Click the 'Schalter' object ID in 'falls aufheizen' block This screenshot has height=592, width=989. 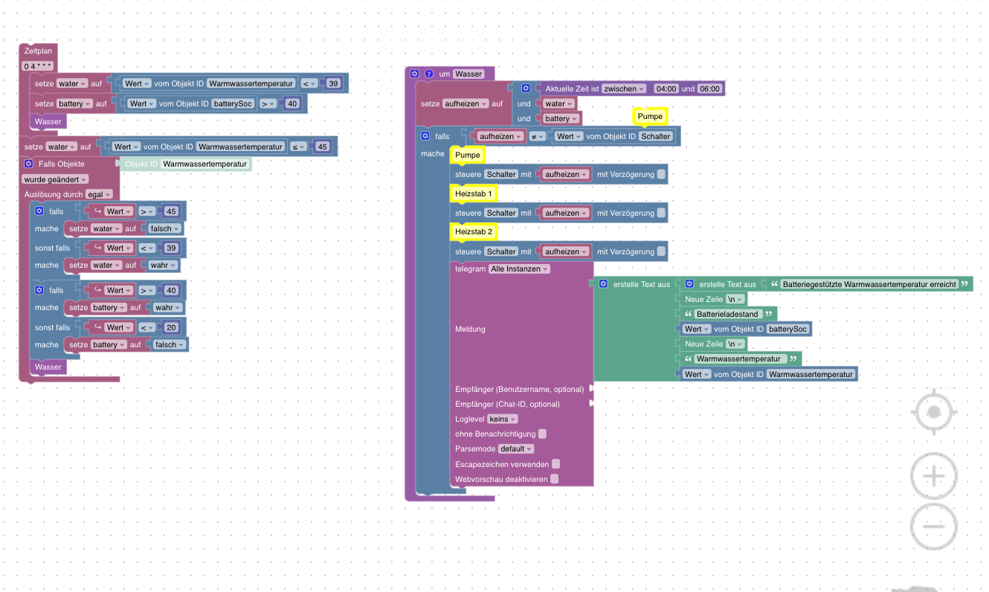656,136
